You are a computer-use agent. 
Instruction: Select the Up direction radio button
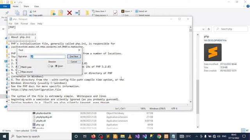(49, 66)
